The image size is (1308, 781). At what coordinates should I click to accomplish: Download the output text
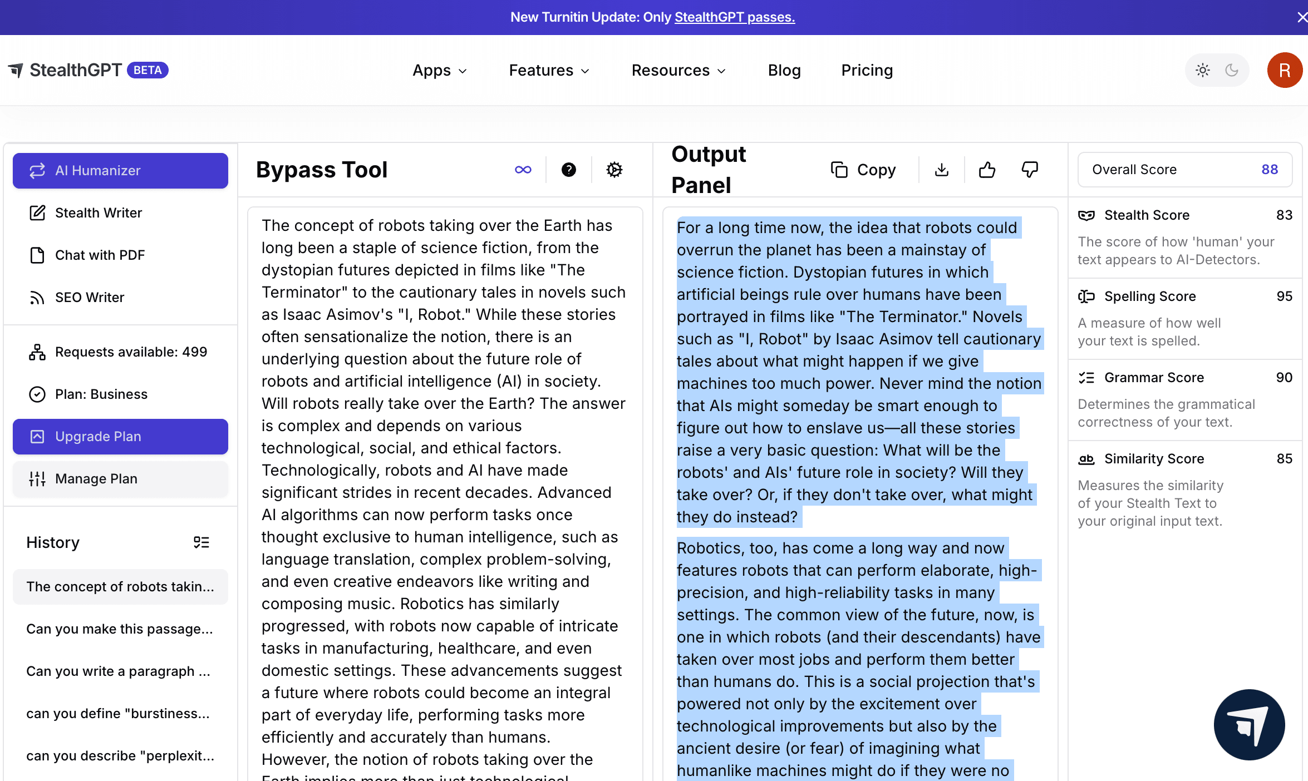click(x=941, y=170)
